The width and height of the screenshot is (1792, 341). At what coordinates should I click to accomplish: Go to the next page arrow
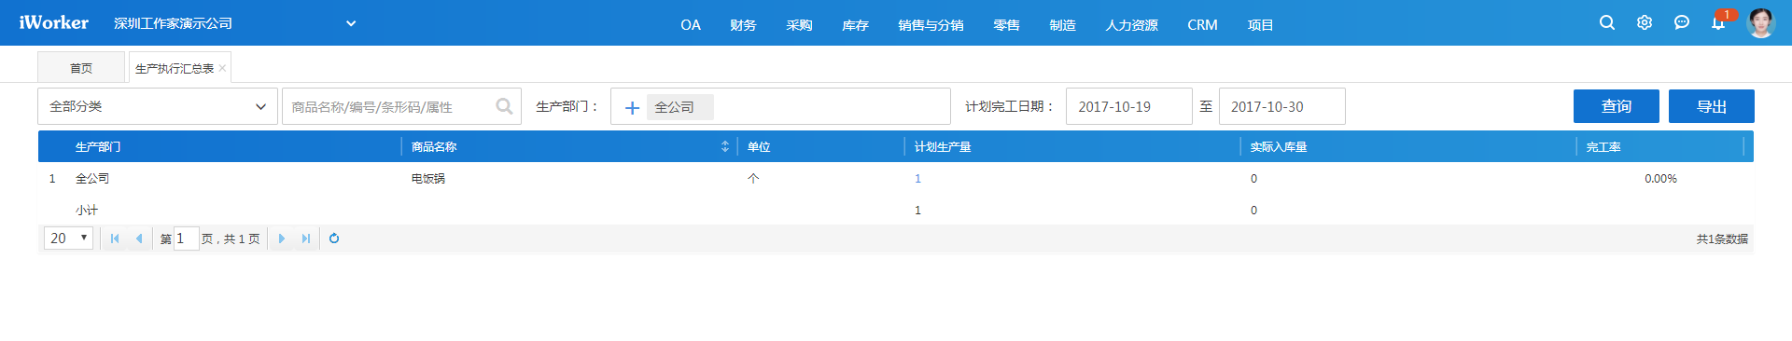[x=282, y=239]
